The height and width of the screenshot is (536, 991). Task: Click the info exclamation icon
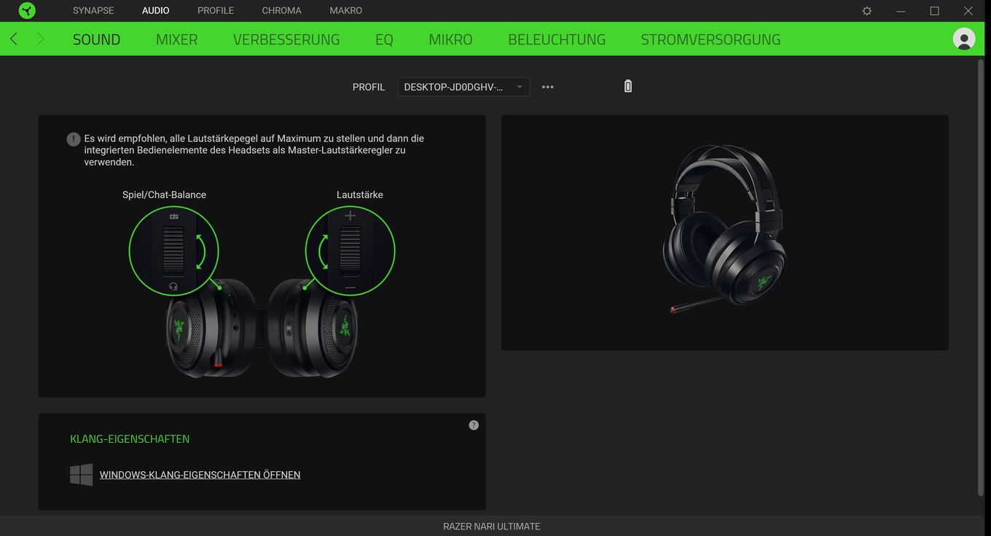click(x=73, y=139)
